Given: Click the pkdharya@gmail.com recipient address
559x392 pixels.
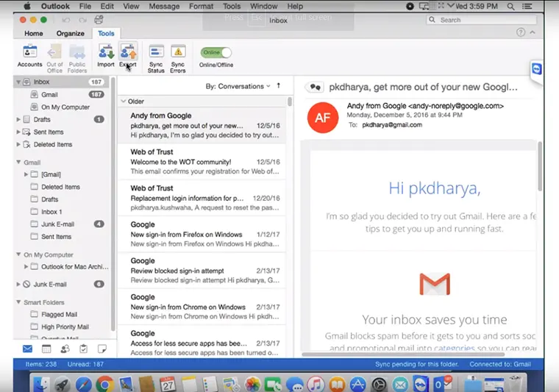Looking at the screenshot, I should [392, 125].
